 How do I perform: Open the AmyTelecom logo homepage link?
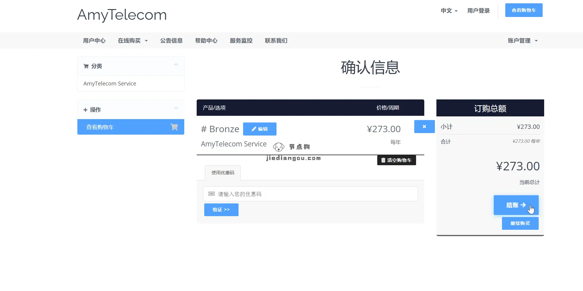[x=122, y=15]
